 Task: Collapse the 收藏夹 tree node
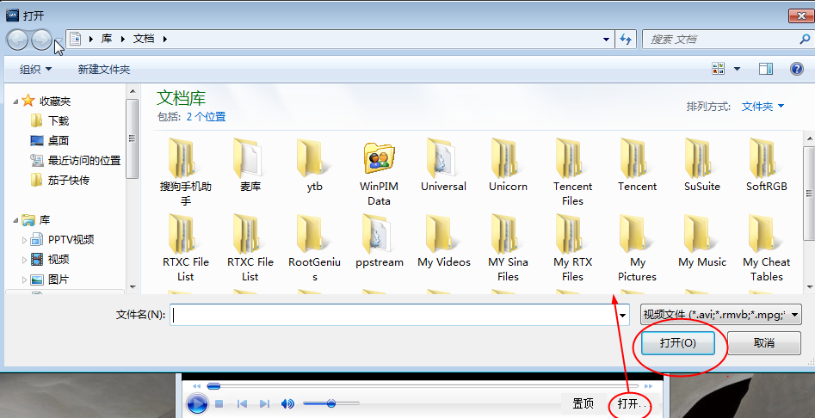pos(15,101)
